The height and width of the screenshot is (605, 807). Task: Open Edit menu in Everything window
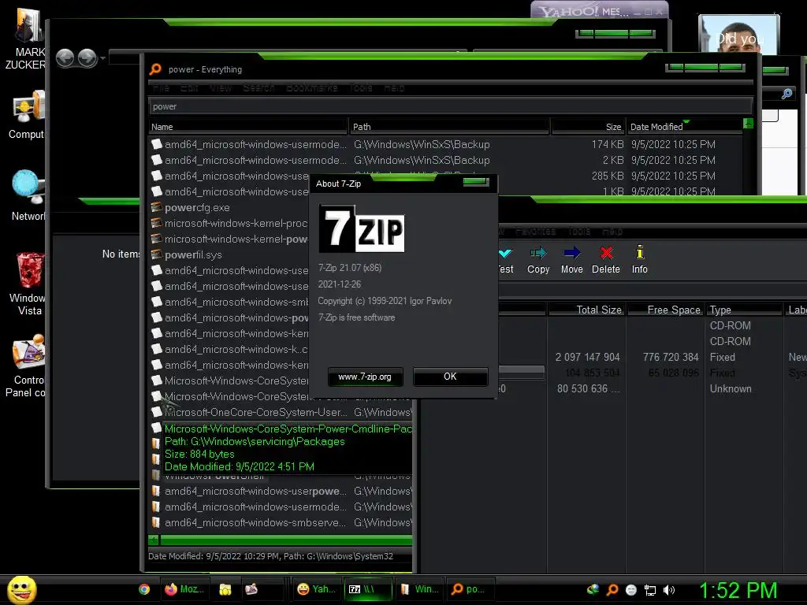189,88
